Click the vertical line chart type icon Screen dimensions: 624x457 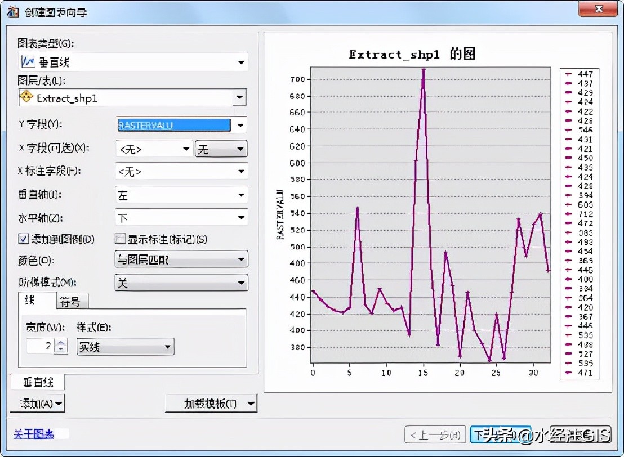28,61
